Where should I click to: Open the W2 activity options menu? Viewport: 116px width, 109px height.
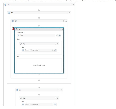[55, 98]
